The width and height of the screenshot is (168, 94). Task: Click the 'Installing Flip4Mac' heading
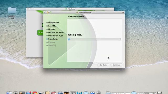76,16
